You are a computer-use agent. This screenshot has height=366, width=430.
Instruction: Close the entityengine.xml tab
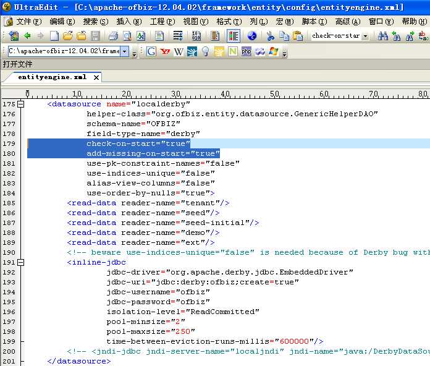[x=96, y=78]
